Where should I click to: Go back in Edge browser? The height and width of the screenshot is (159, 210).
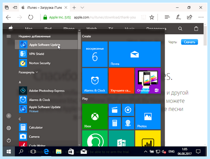click(8, 17)
